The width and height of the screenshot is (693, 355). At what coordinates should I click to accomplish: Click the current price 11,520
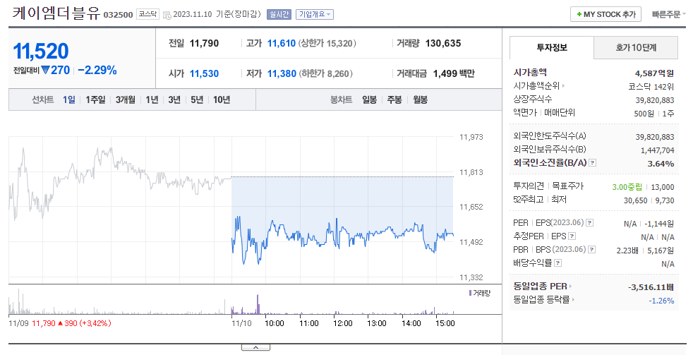(x=41, y=52)
